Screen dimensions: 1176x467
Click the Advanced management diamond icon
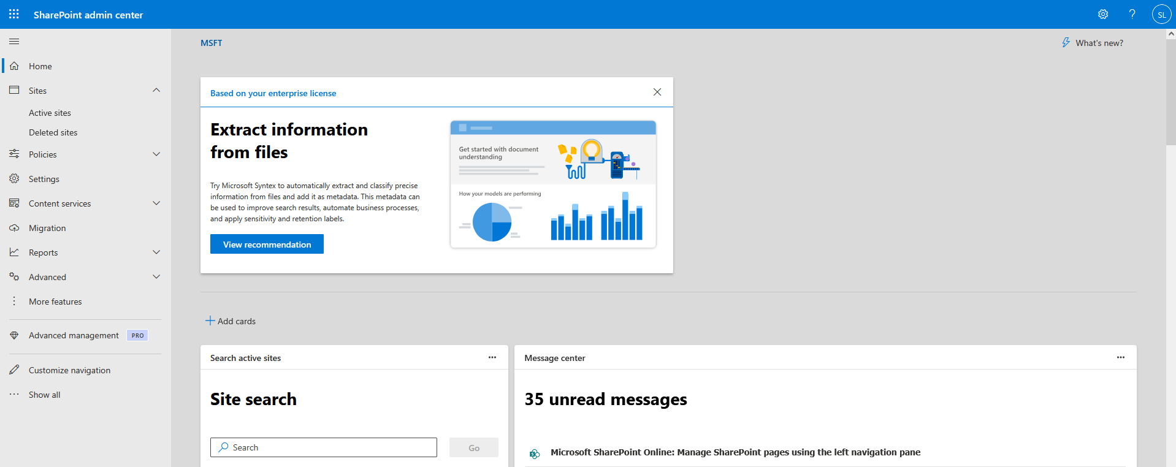14,335
